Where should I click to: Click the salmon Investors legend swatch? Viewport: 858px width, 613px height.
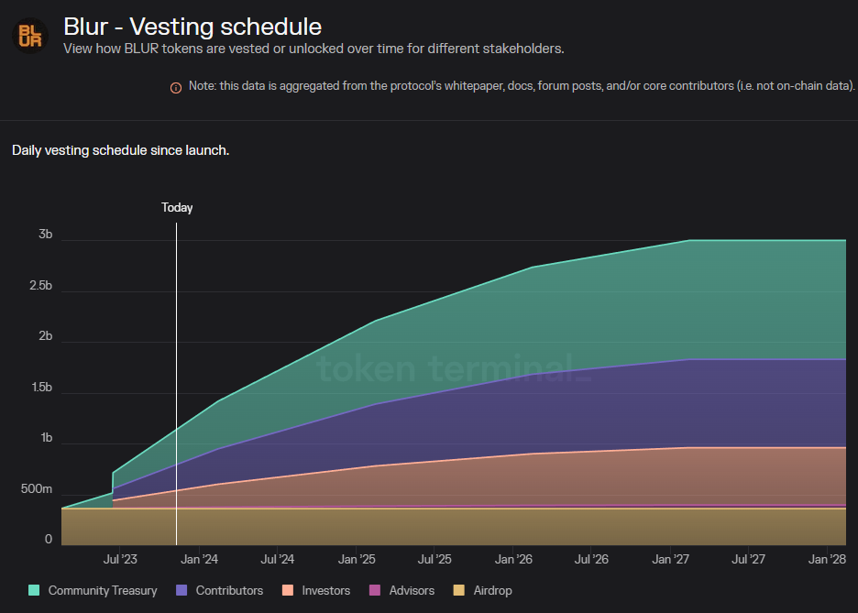point(288,591)
